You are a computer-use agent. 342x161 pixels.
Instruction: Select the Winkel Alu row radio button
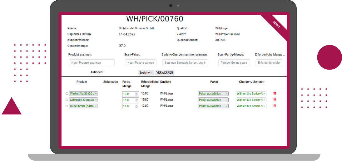pyautogui.click(x=67, y=94)
